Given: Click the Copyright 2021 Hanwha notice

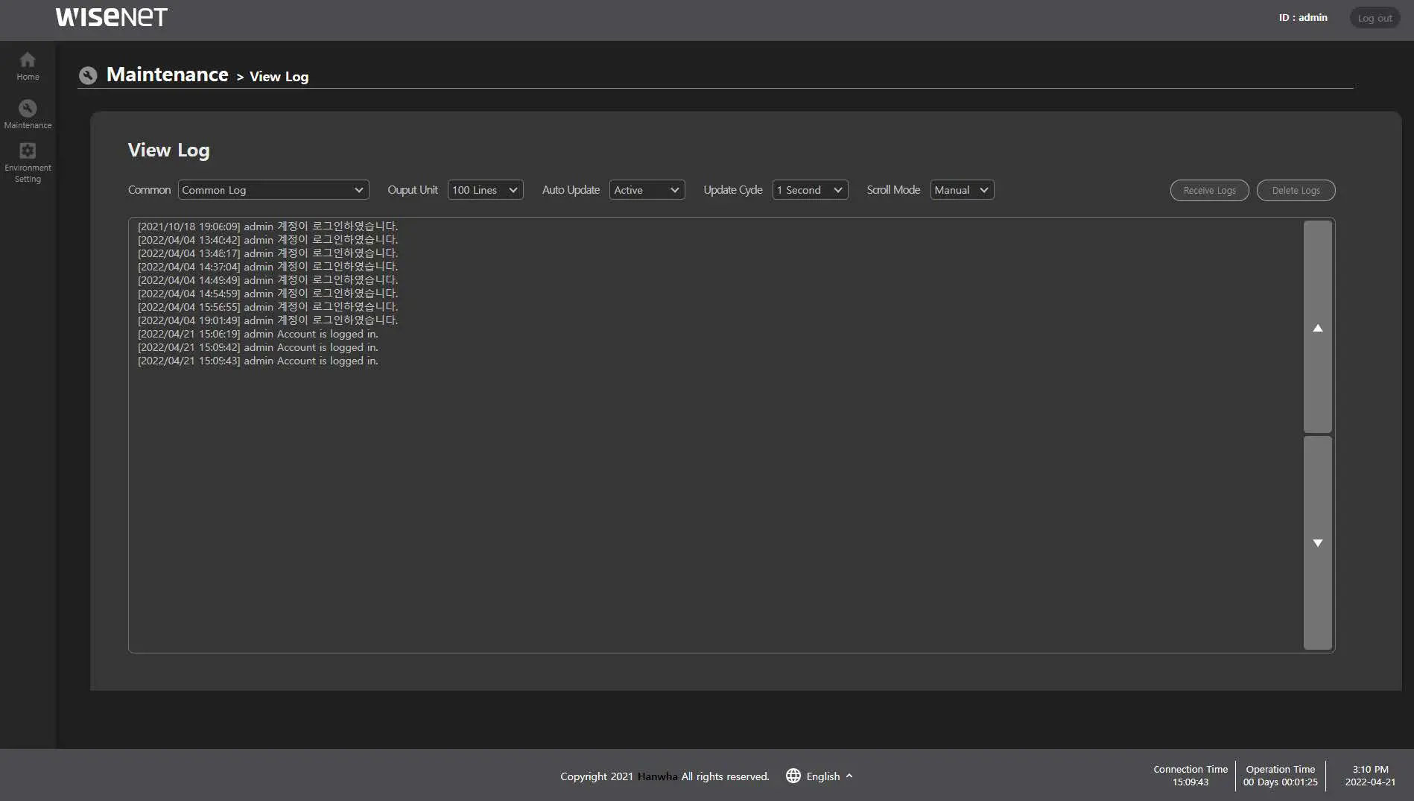Looking at the screenshot, I should (x=665, y=776).
